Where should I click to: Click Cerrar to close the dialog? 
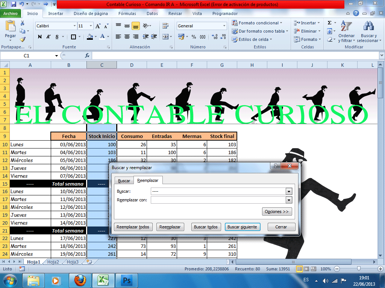point(281,227)
